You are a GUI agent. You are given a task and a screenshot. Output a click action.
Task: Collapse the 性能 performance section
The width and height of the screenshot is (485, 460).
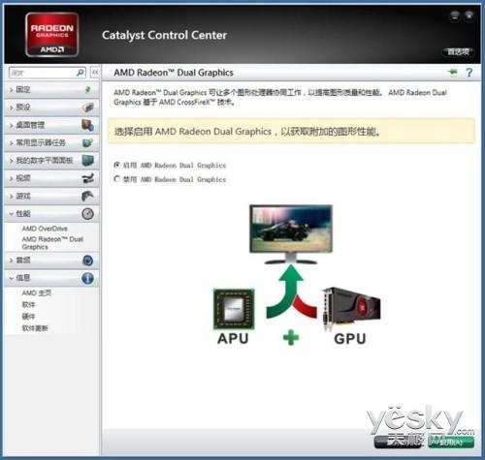coord(51,214)
